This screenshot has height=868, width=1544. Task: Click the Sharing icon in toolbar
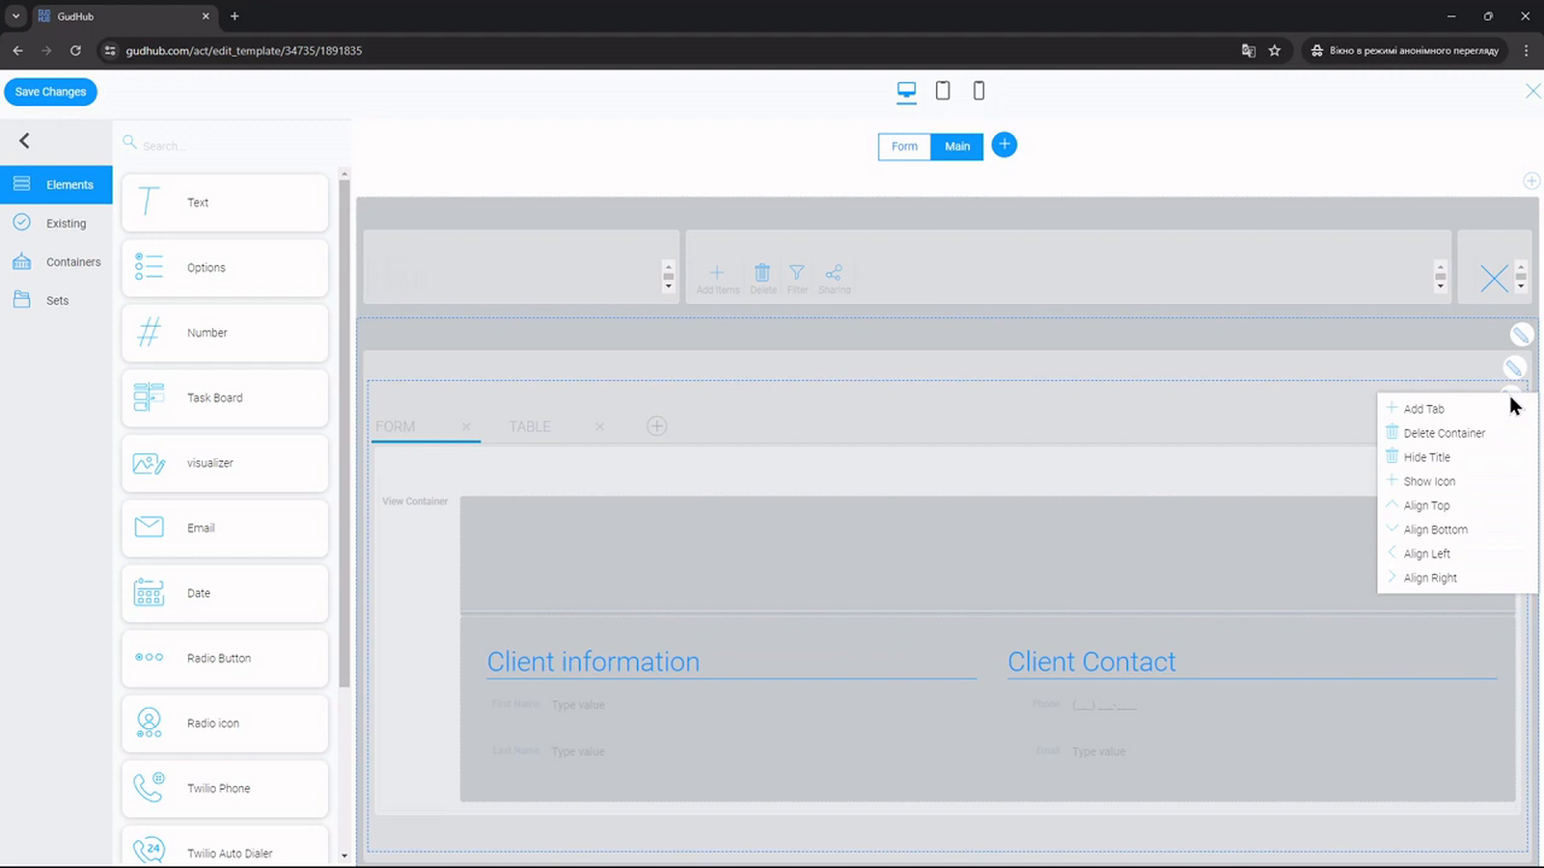coord(835,279)
